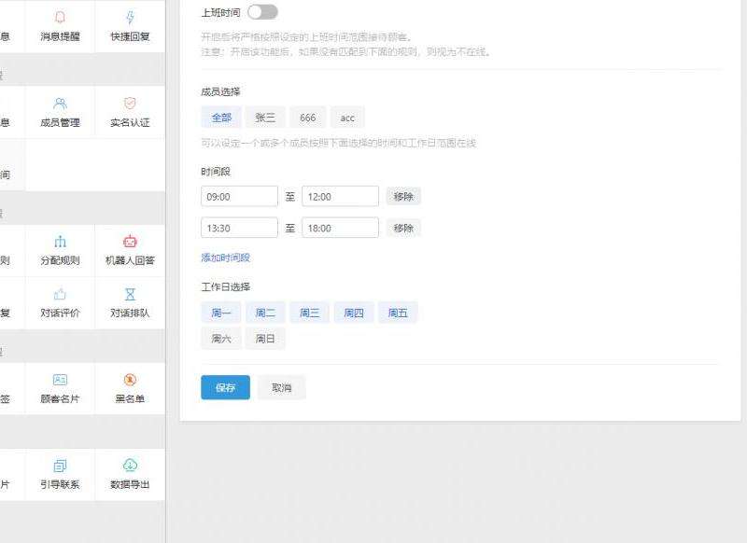Open the 数据导出 menu label
Viewport: 747px width, 543px height.
130,484
